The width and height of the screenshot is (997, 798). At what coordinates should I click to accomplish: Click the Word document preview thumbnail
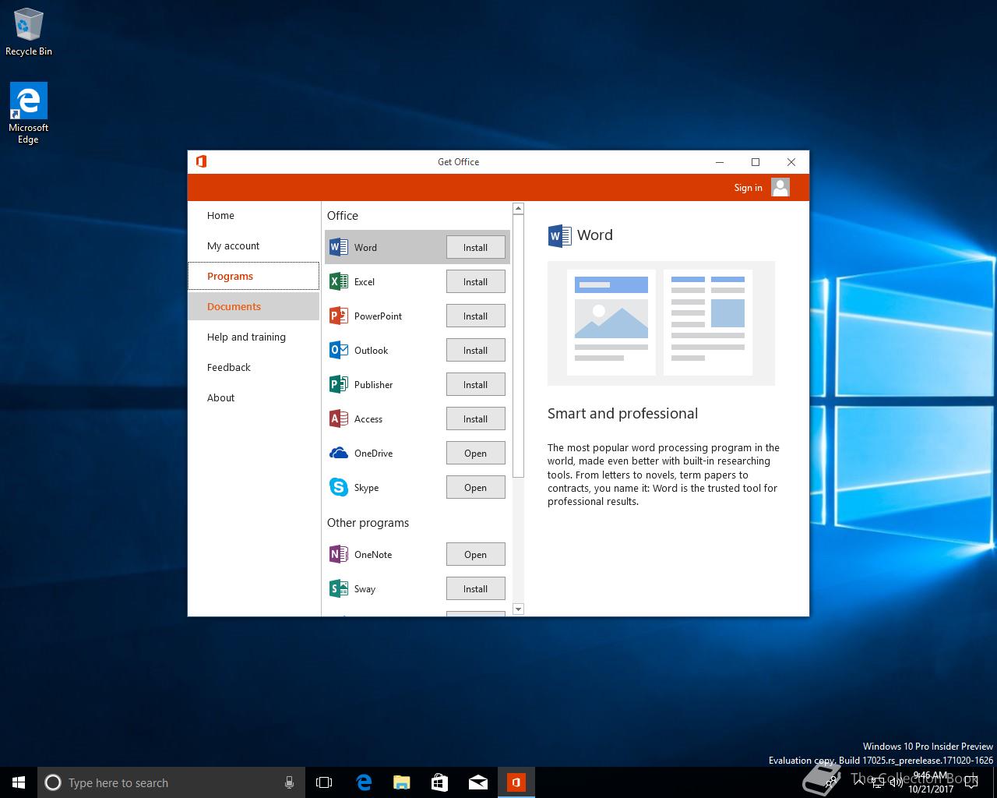point(661,323)
